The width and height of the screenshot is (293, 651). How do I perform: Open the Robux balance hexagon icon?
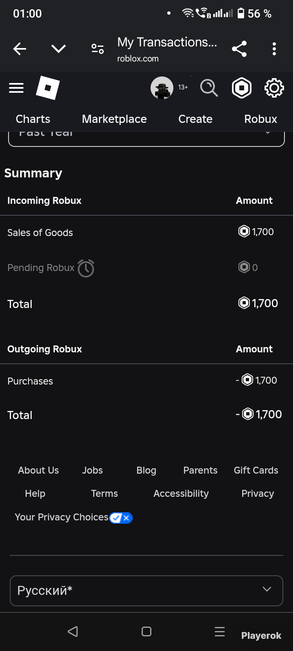pyautogui.click(x=242, y=88)
